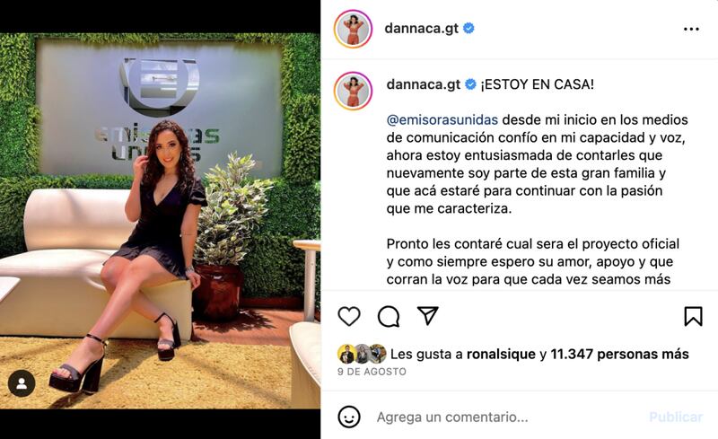Click the Publicar button

676,417
